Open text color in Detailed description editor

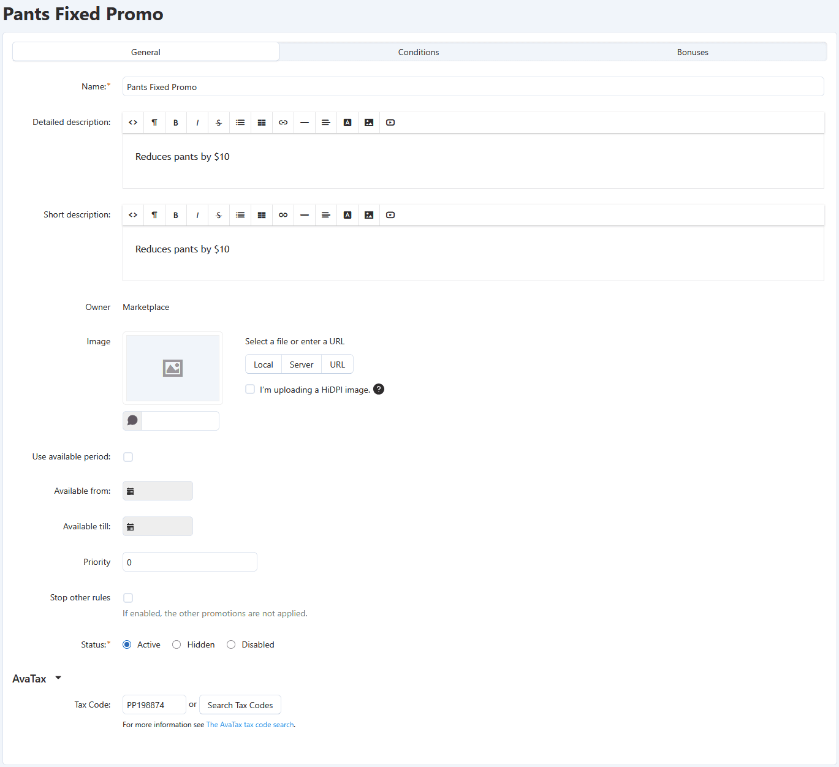347,123
